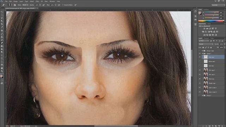Open the layer filter Kind dropdown
This screenshot has width=226, height=127.
[x=204, y=41]
